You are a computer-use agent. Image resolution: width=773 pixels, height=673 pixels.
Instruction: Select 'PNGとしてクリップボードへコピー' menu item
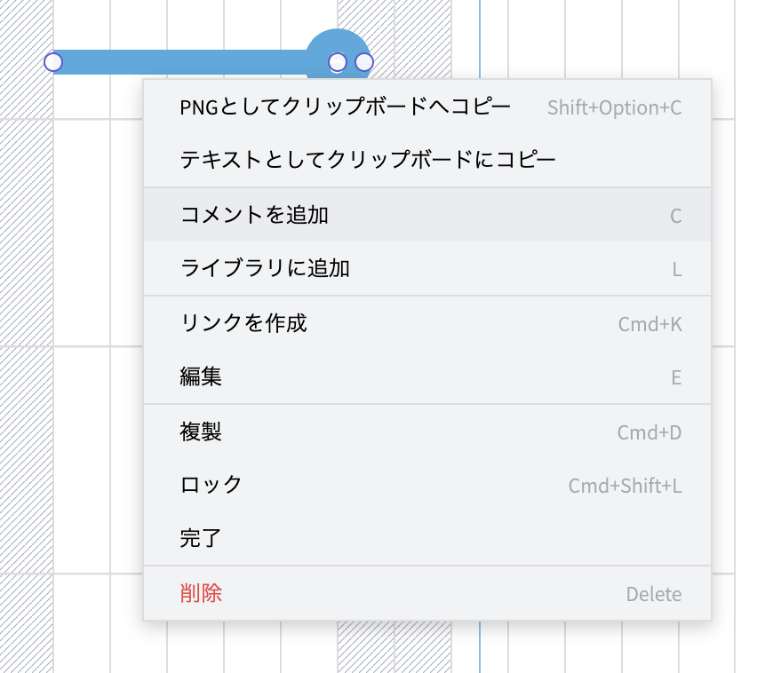pos(345,107)
